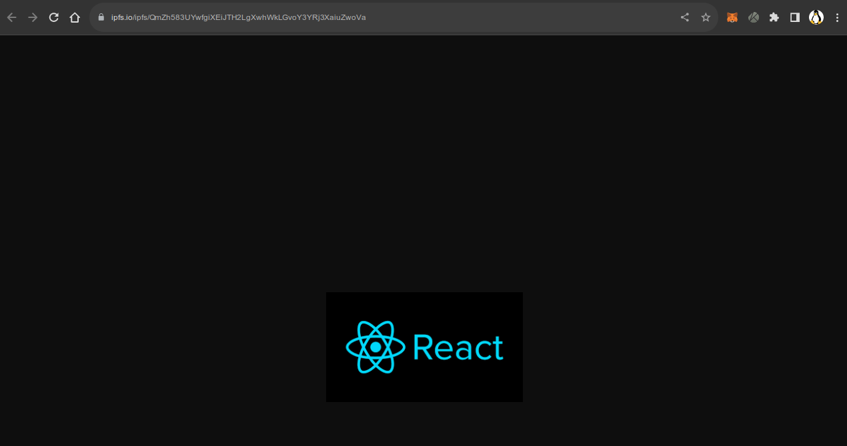Reload the current page

pos(54,17)
